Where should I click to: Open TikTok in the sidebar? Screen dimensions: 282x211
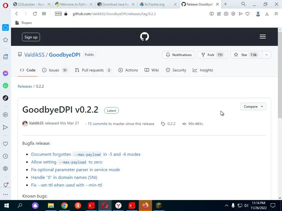pyautogui.click(x=6, y=98)
